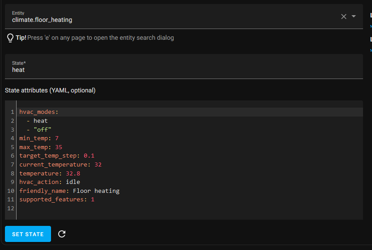
Task: Click line number 1 in editor gutter
Action: click(x=13, y=112)
